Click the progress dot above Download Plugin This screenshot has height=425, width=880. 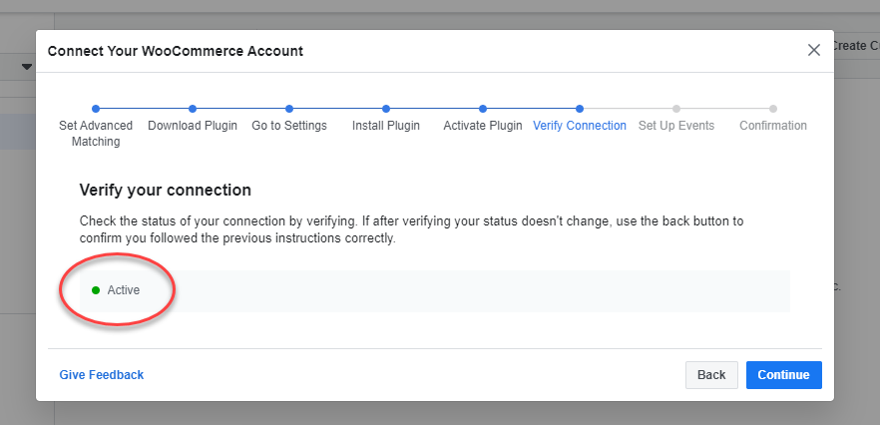(x=193, y=109)
